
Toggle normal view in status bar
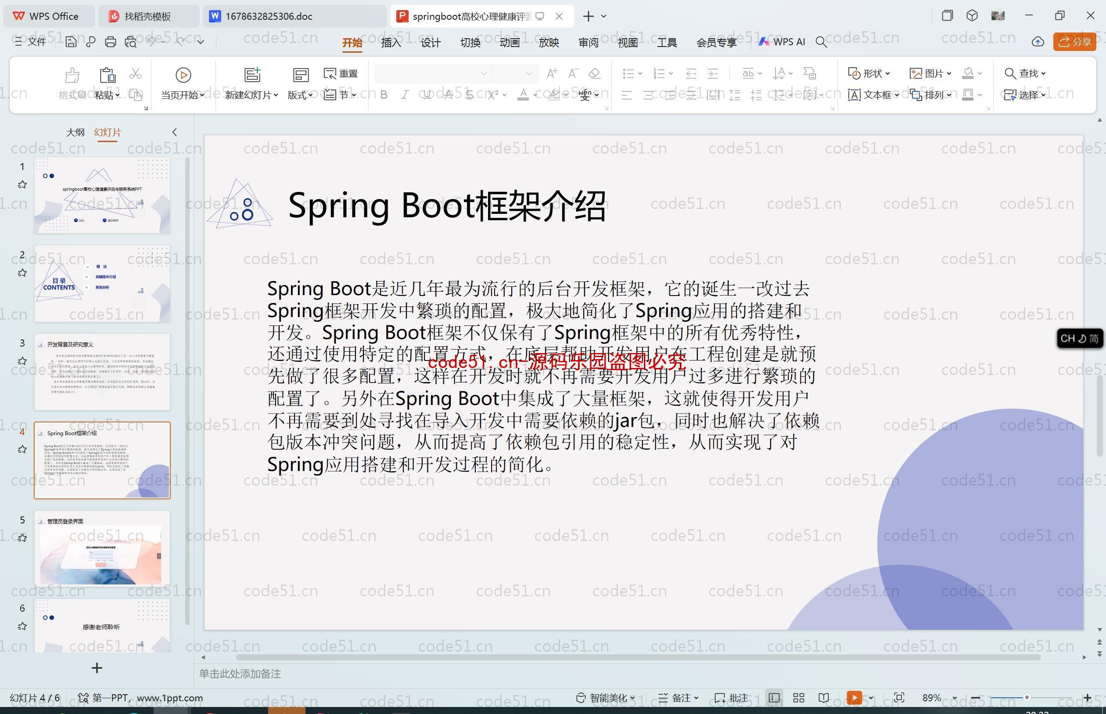click(x=774, y=698)
